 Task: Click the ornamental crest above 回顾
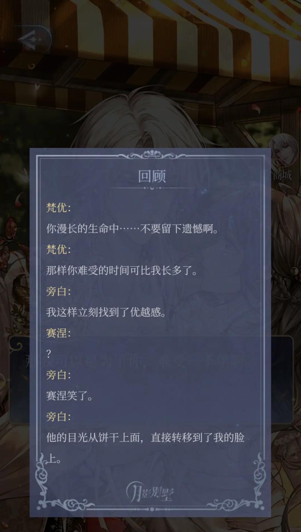(x=151, y=155)
